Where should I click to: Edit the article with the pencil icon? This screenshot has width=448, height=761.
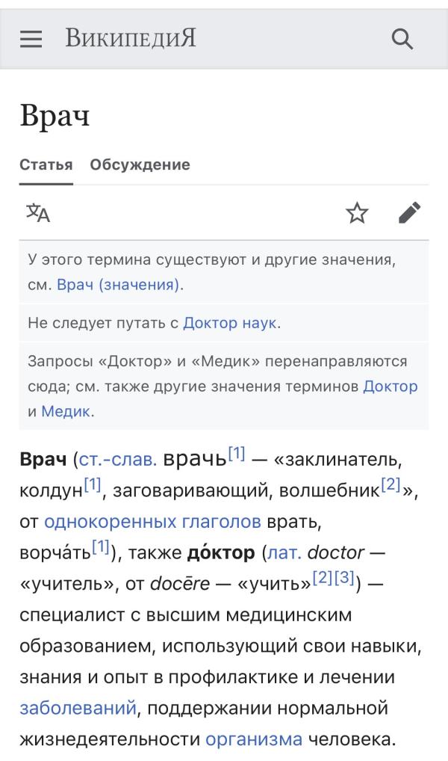click(x=408, y=212)
